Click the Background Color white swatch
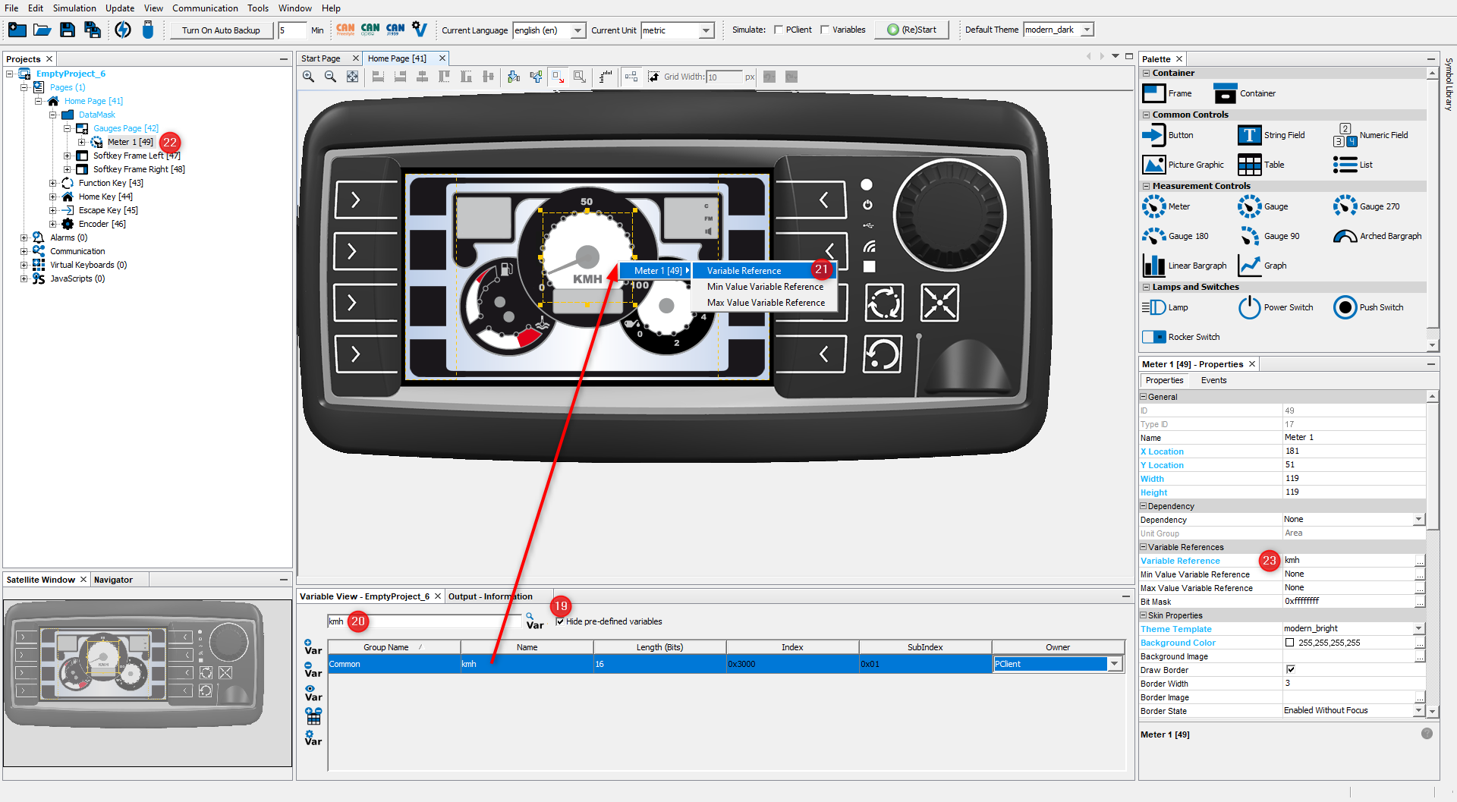1457x802 pixels. [x=1290, y=643]
